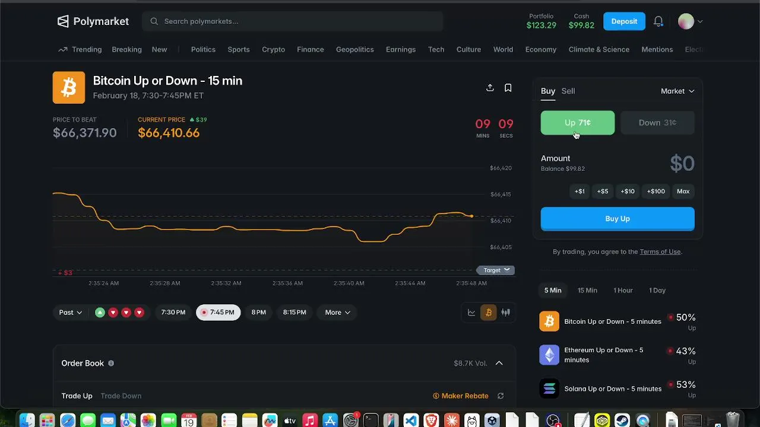This screenshot has height=427, width=760.
Task: Select the 1 Day markets tab
Action: pyautogui.click(x=657, y=291)
